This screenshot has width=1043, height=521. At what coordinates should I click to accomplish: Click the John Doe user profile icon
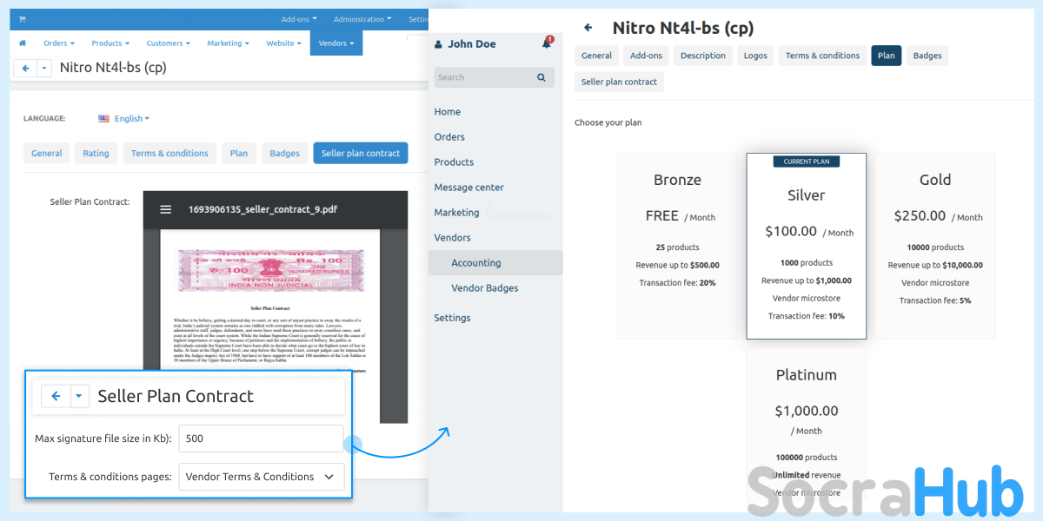438,44
